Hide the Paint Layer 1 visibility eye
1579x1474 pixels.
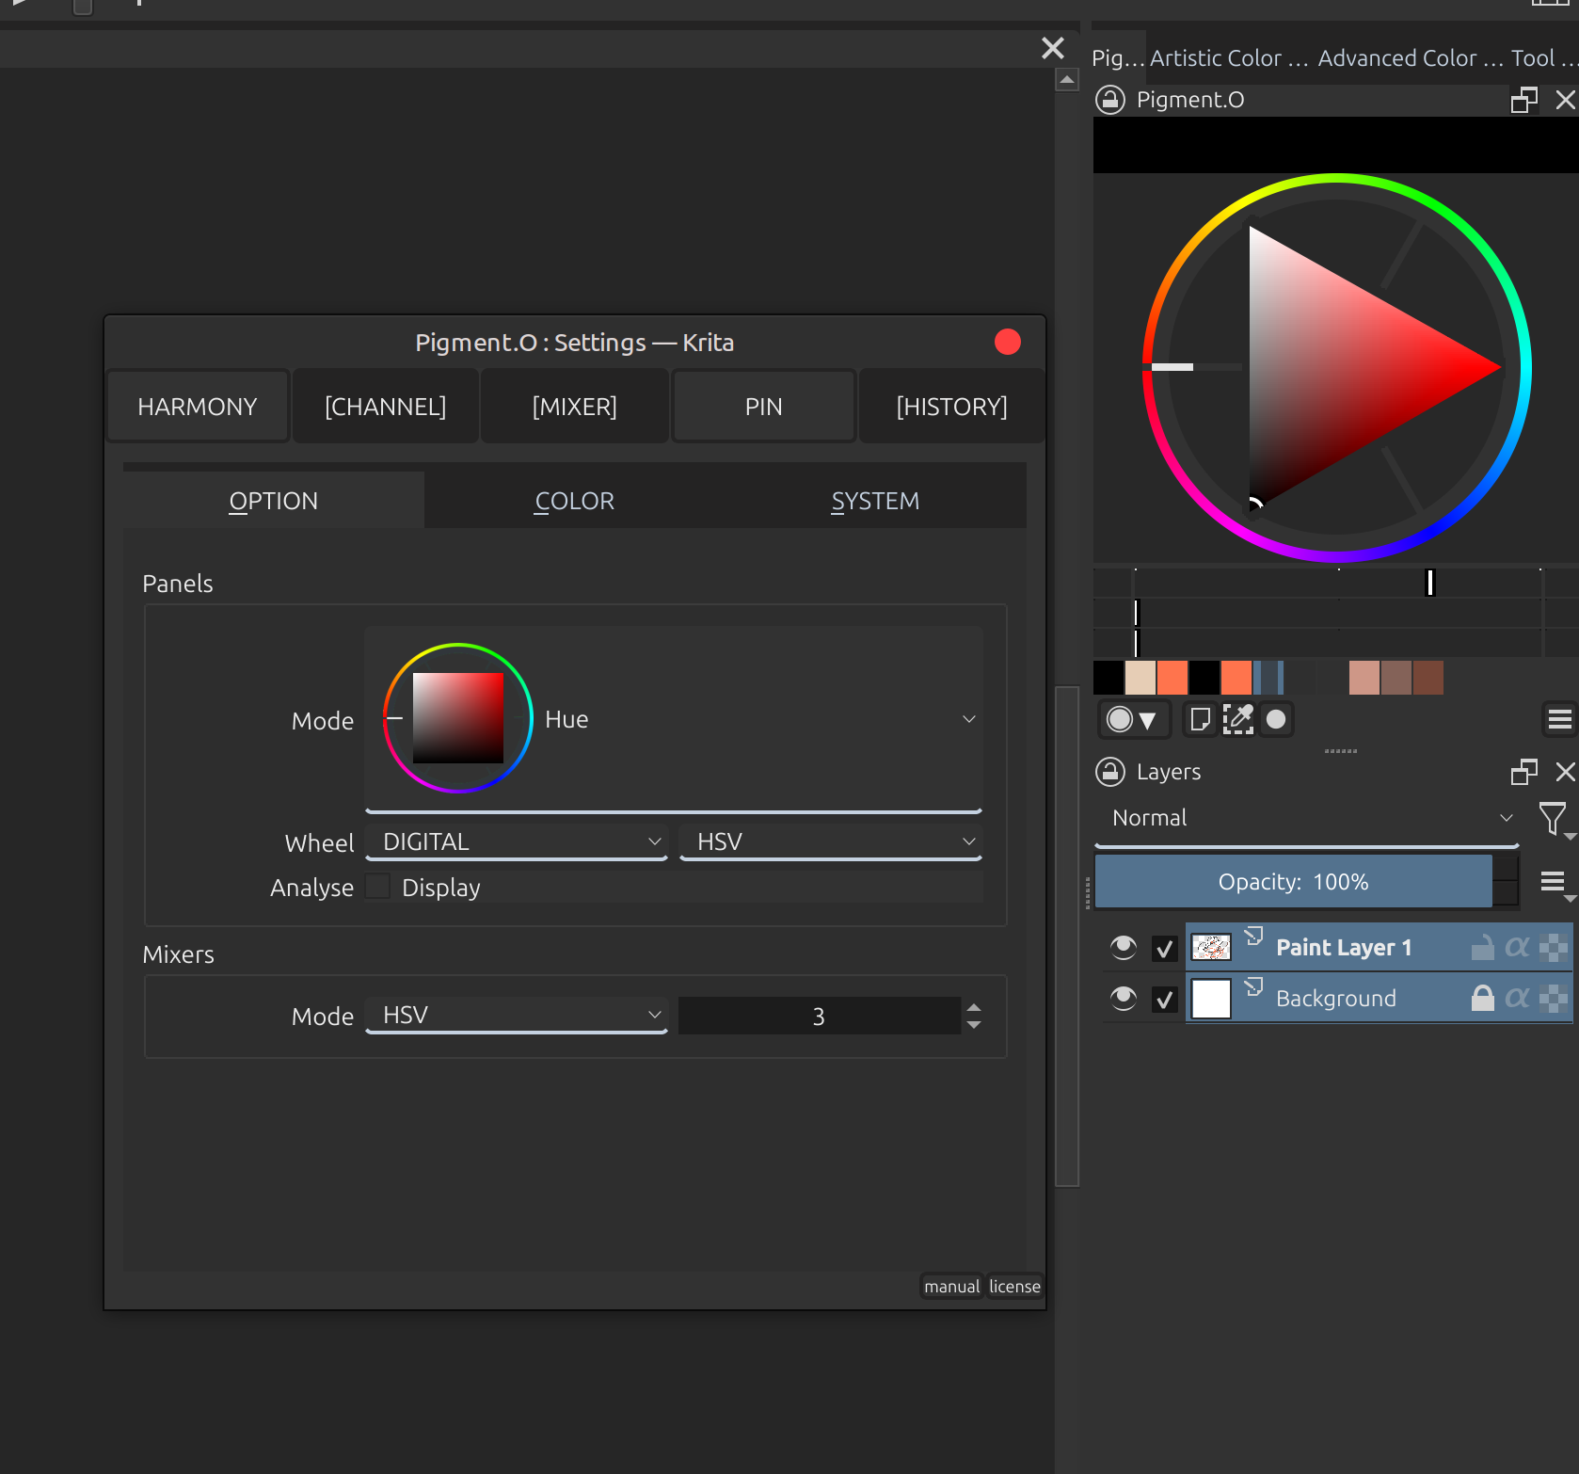[x=1123, y=947]
